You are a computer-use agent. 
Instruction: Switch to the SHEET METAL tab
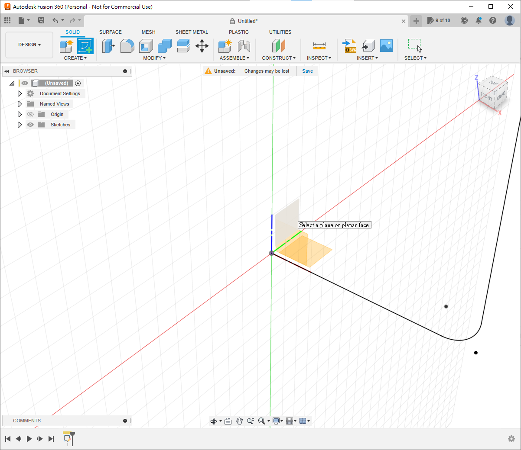[x=192, y=32]
